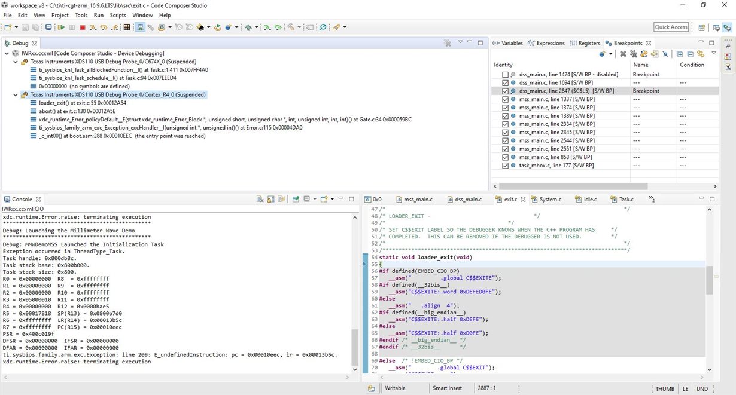Open the Scripts menu
736x395 pixels.
[118, 15]
